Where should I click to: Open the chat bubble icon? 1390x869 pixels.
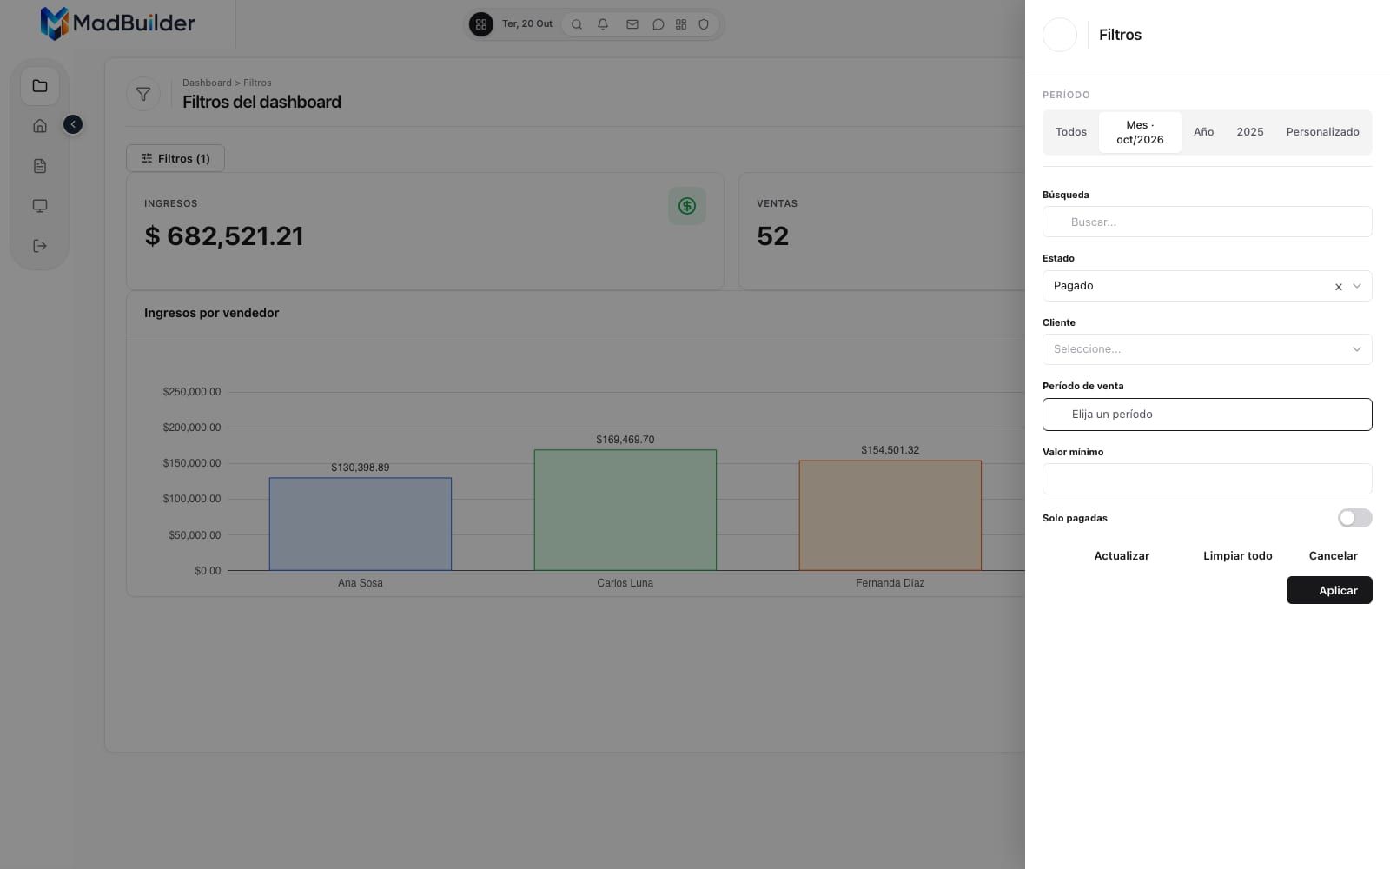[x=659, y=24]
